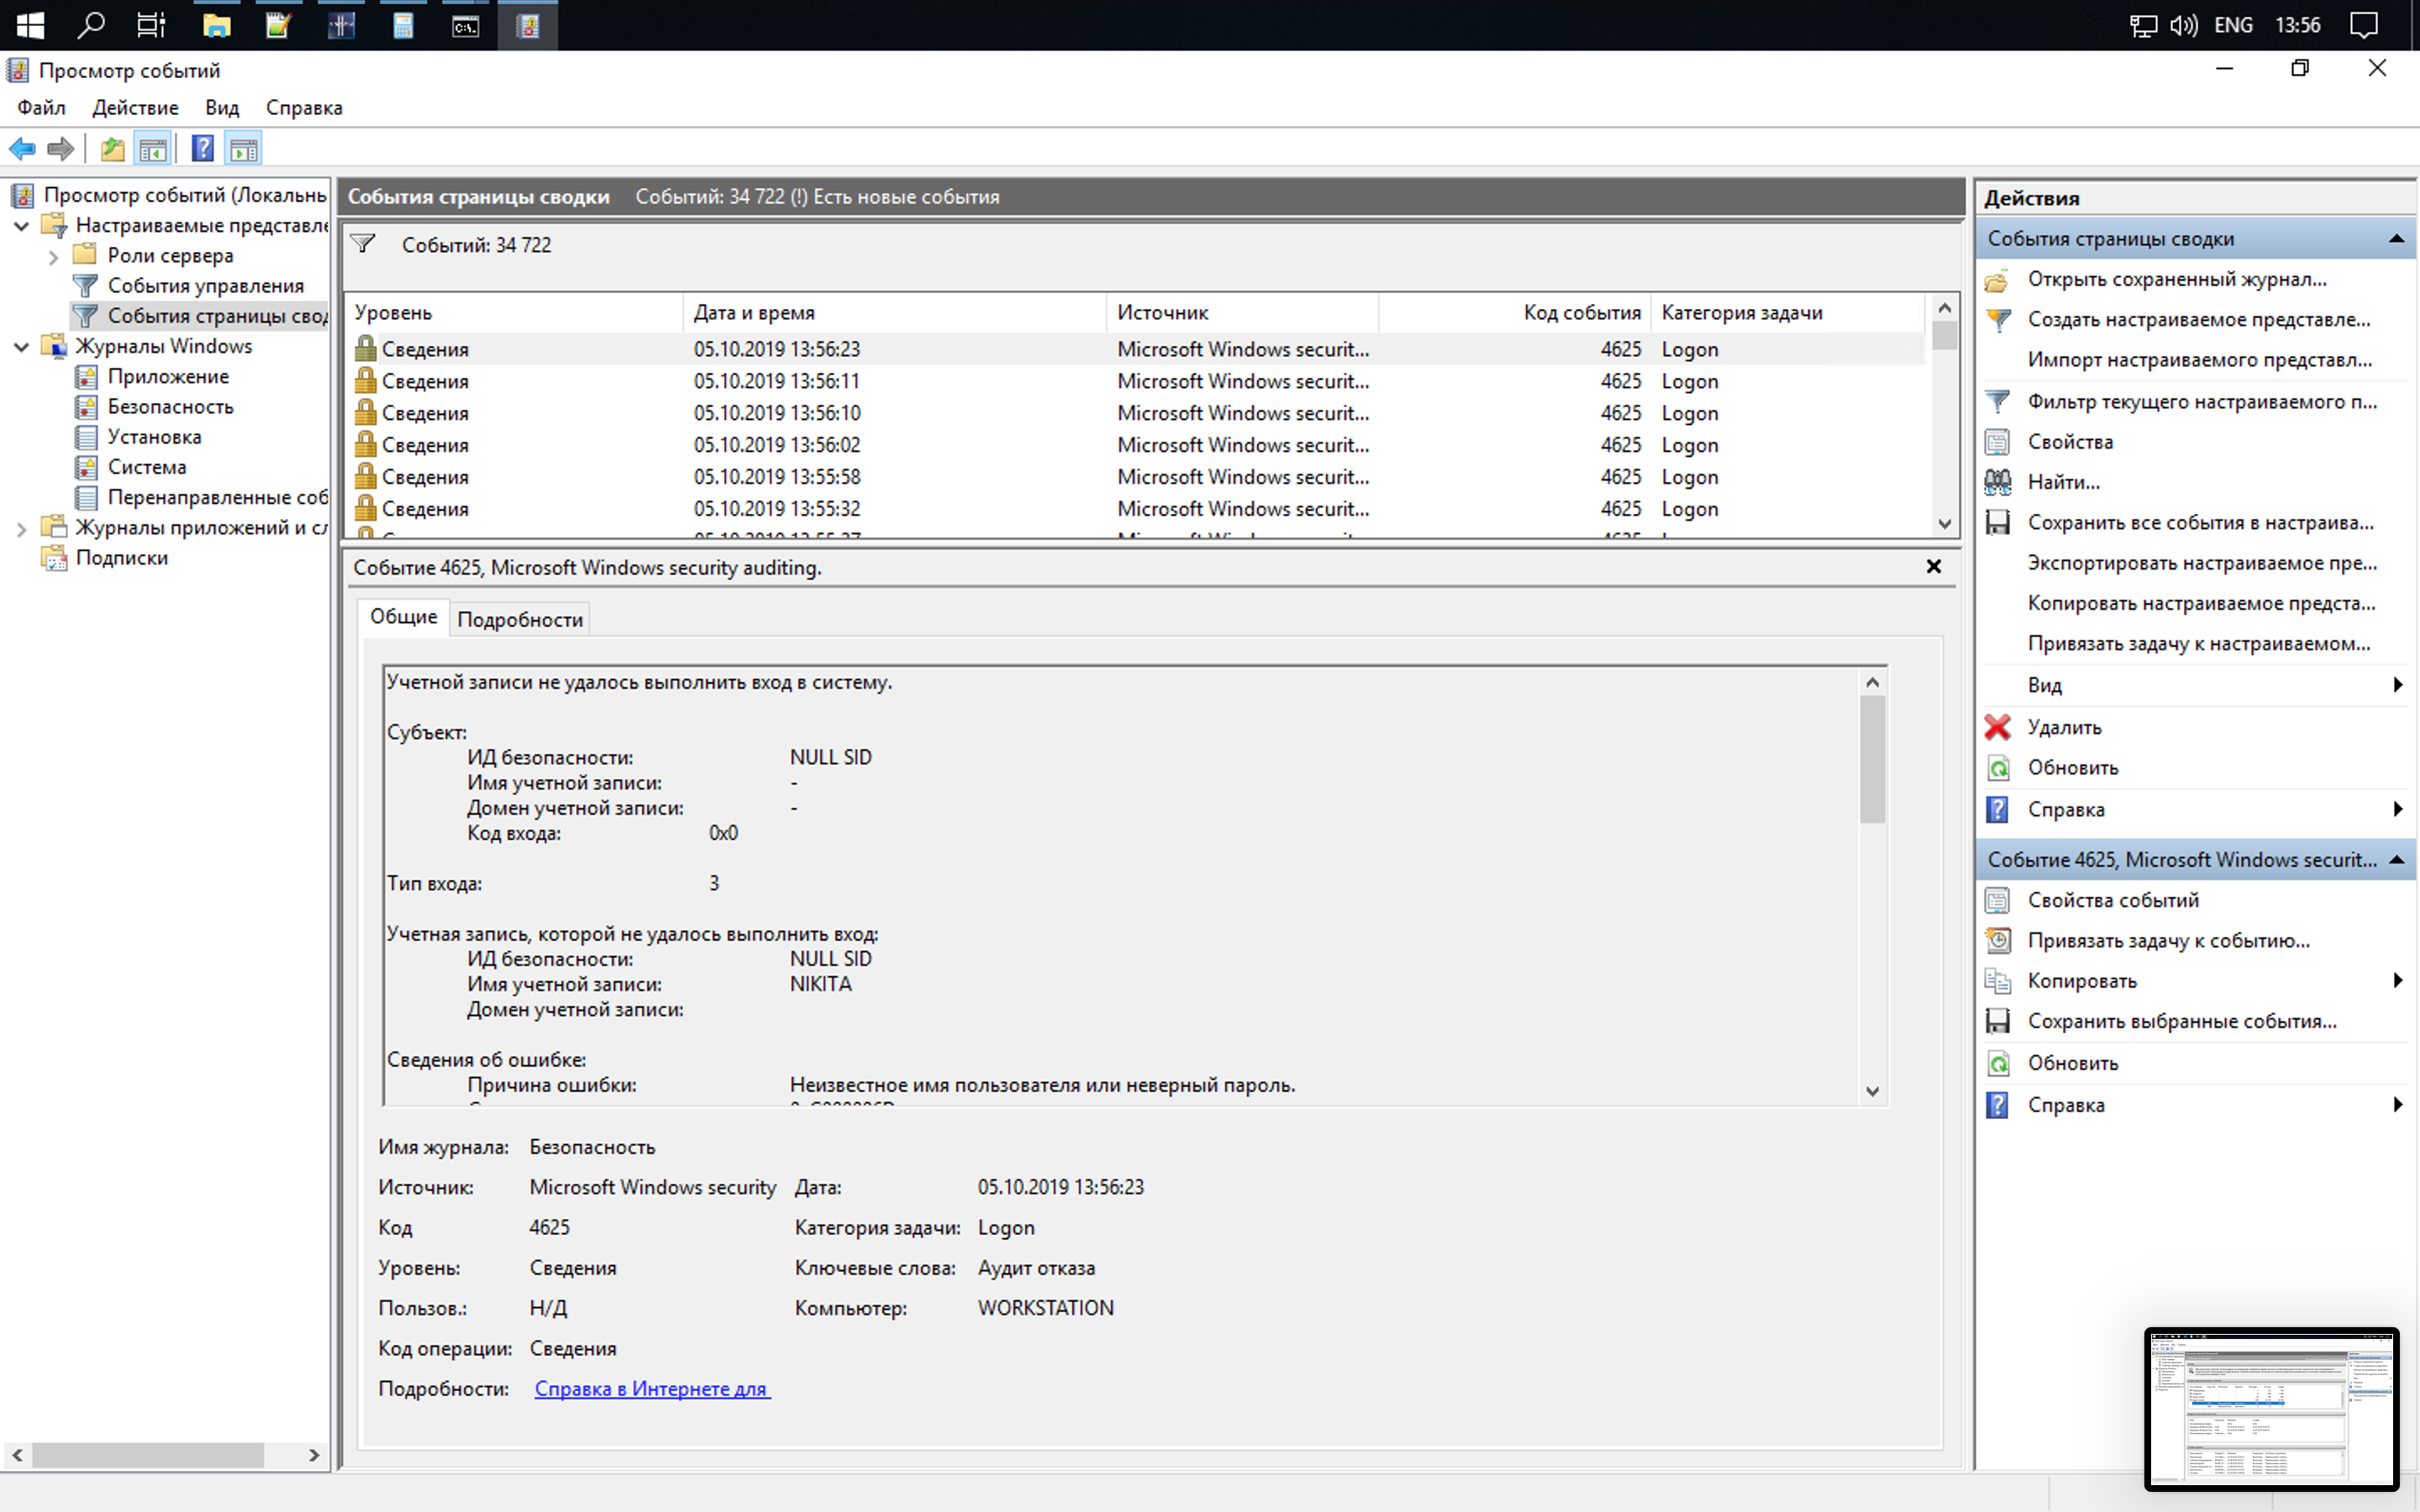Image resolution: width=2420 pixels, height=1512 pixels.
Task: Click the filter funnel icon beside event count
Action: coord(363,244)
